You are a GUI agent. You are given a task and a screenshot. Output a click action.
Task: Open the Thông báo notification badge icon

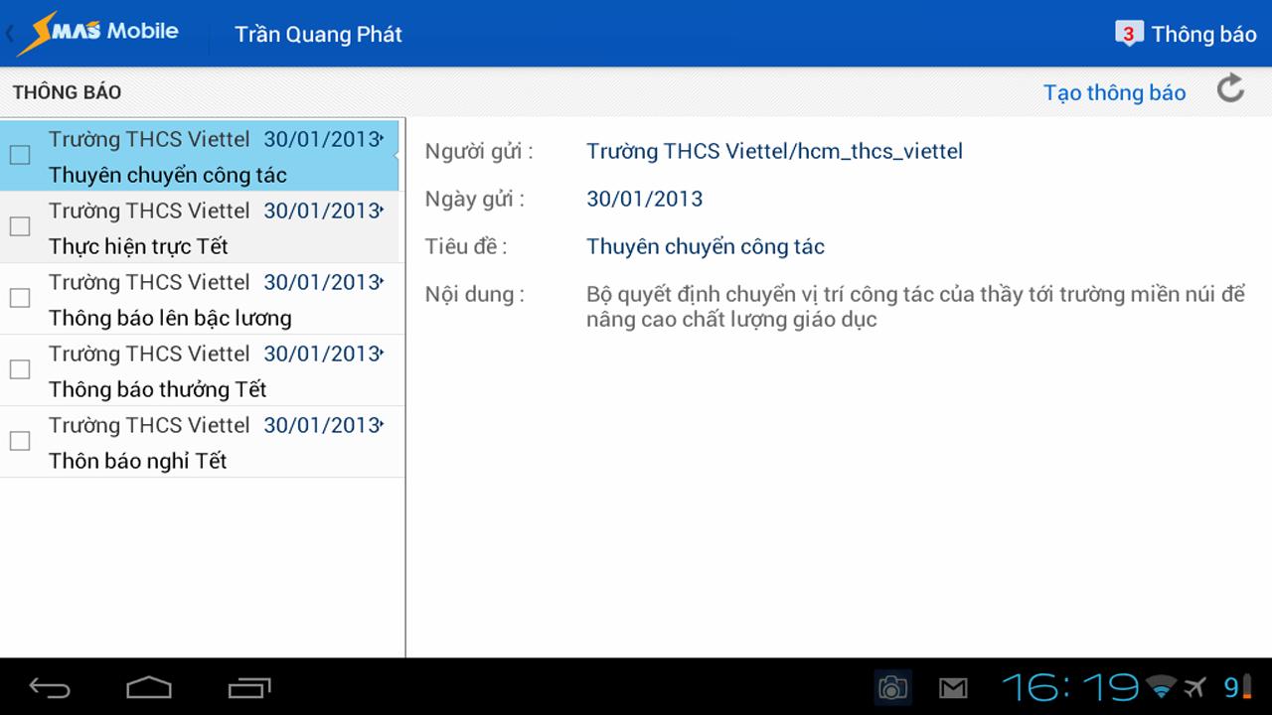coord(1128,33)
